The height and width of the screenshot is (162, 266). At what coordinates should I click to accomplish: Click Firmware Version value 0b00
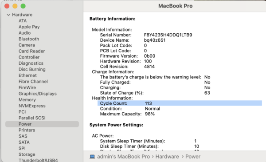coord(149,56)
